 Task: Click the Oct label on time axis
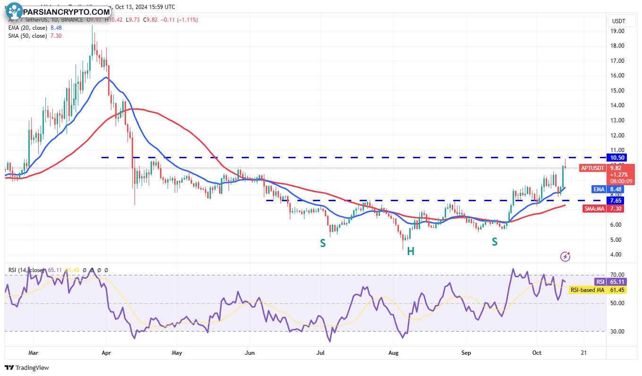[x=537, y=352]
